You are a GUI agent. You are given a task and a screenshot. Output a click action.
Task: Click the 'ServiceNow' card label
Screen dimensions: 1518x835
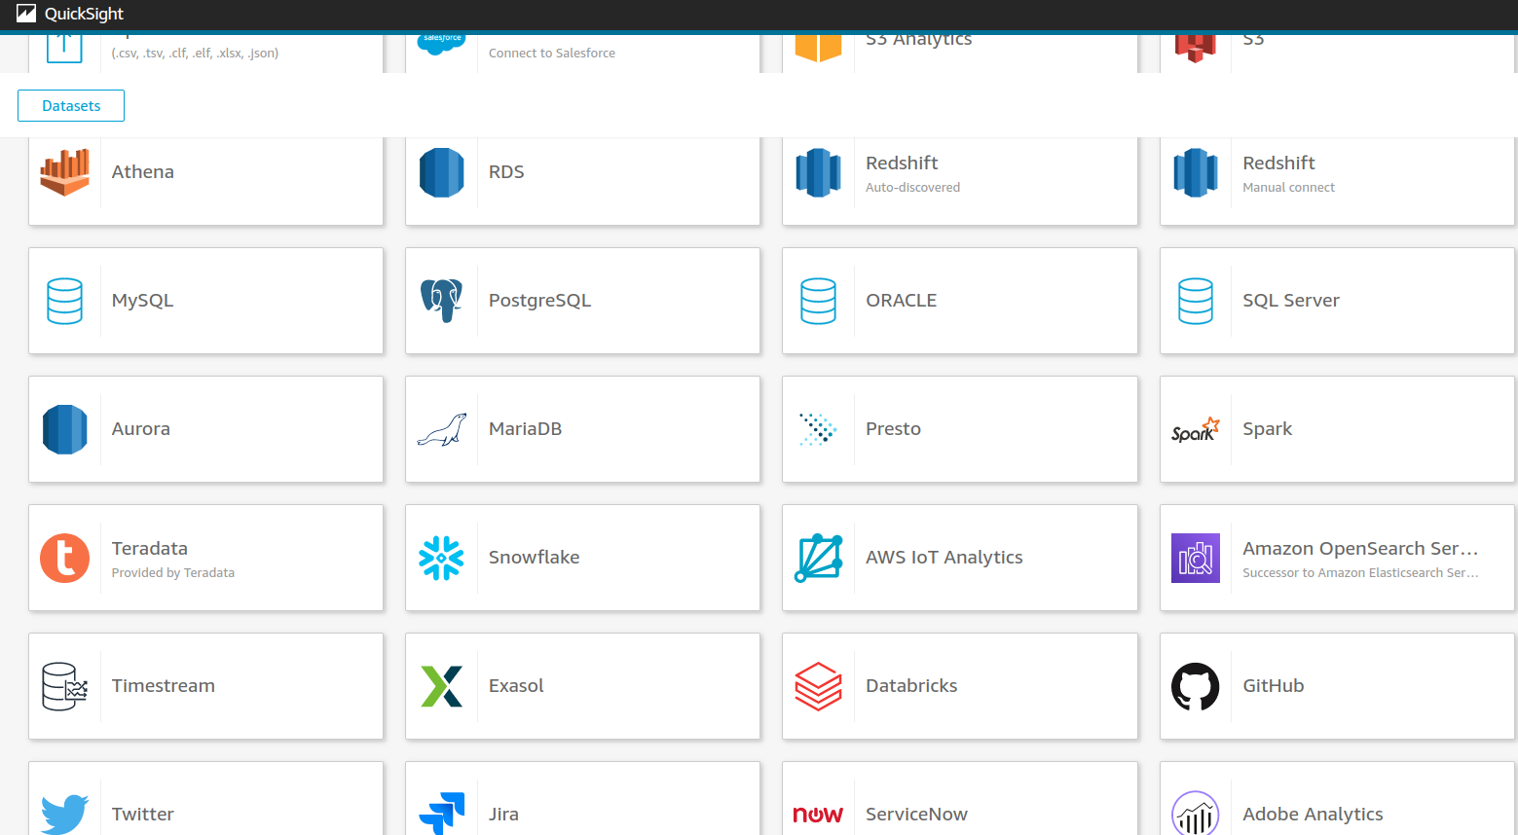pos(916,815)
